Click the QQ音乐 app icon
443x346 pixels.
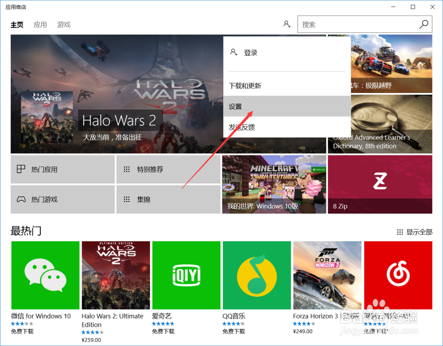click(257, 275)
